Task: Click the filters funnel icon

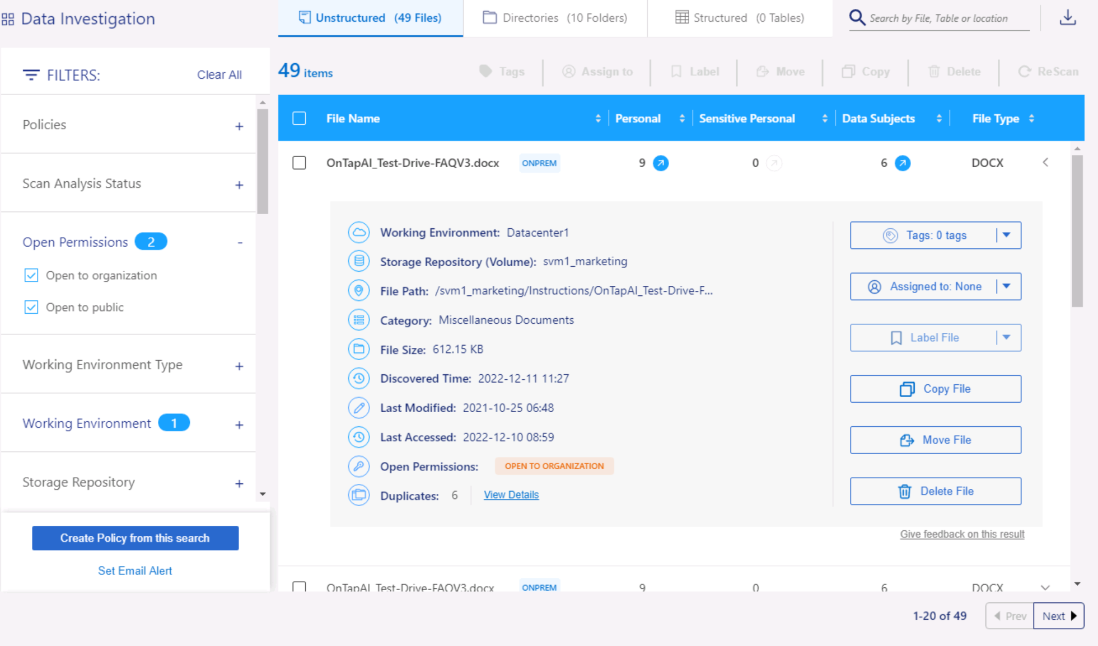Action: (31, 75)
